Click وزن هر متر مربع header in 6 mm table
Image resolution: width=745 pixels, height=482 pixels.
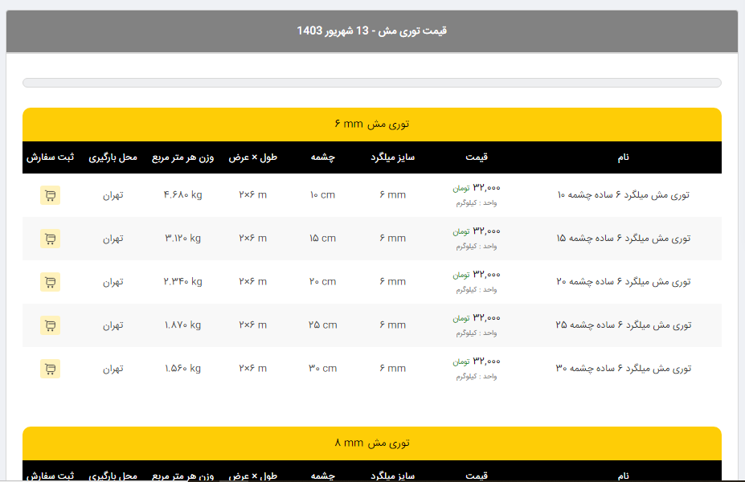click(183, 157)
